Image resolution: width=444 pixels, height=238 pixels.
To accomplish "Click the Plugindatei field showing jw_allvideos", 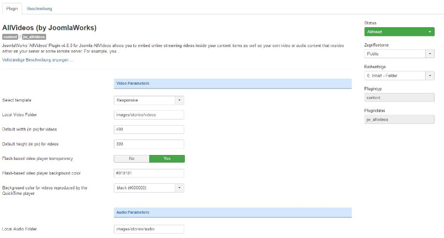I will [399, 120].
